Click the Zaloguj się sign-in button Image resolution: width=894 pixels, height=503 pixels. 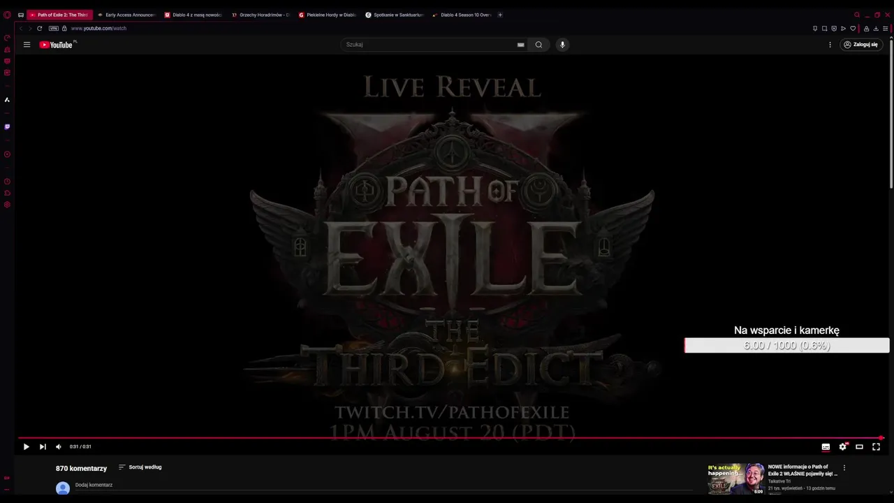pyautogui.click(x=860, y=45)
